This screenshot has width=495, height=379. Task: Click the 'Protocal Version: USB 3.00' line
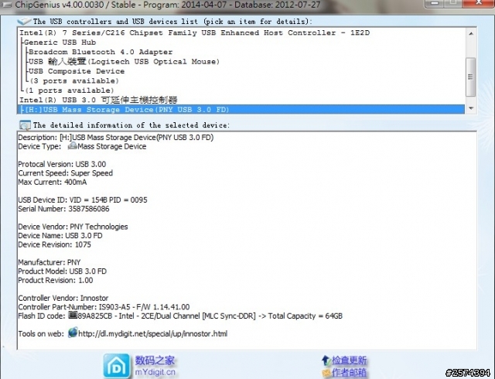62,164
